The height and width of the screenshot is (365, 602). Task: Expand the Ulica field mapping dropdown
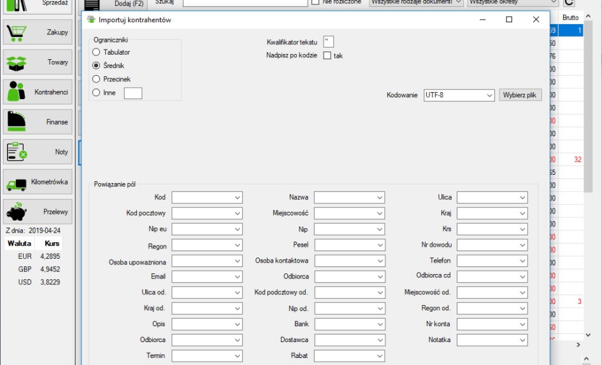pyautogui.click(x=492, y=198)
